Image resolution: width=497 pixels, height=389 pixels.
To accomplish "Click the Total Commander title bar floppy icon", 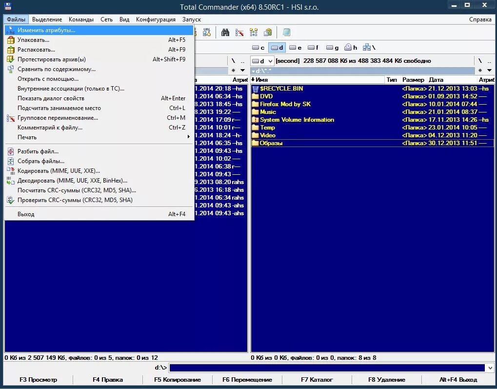I will pos(8,6).
